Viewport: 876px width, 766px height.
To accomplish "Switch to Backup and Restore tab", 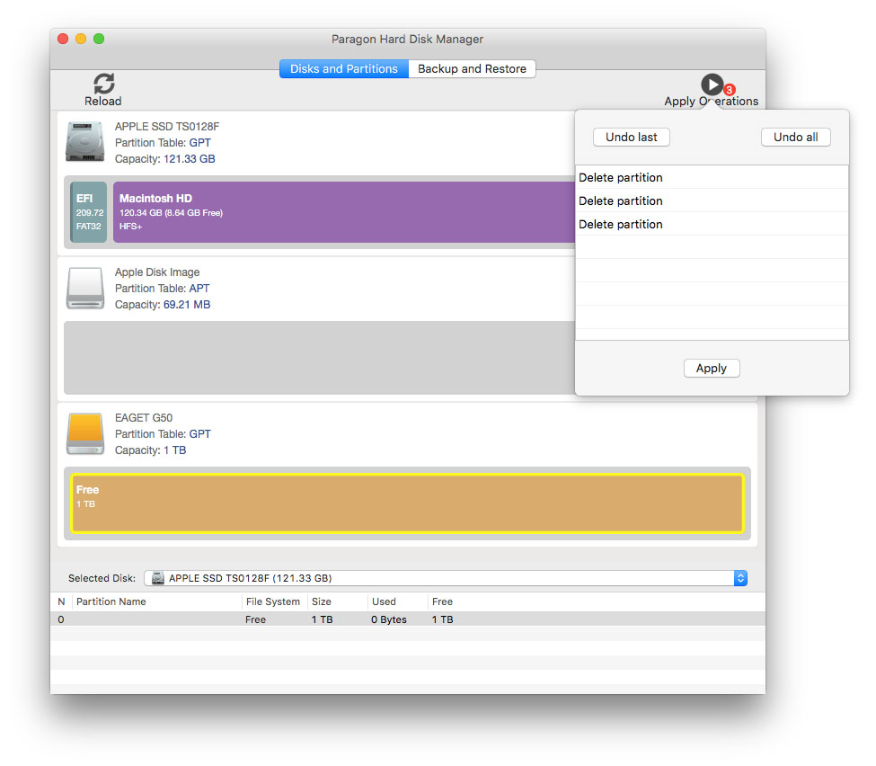I will pos(472,68).
